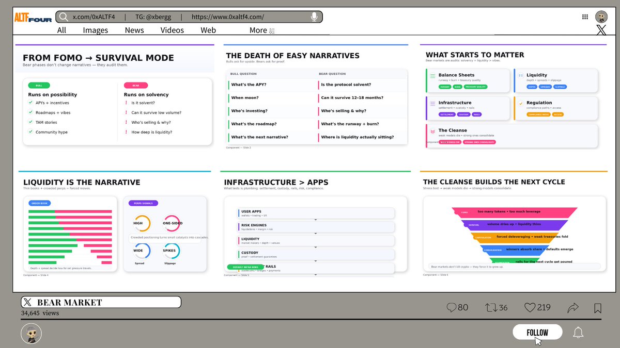Click the ALTFOUR logo
Image resolution: width=620 pixels, height=348 pixels.
coord(33,17)
